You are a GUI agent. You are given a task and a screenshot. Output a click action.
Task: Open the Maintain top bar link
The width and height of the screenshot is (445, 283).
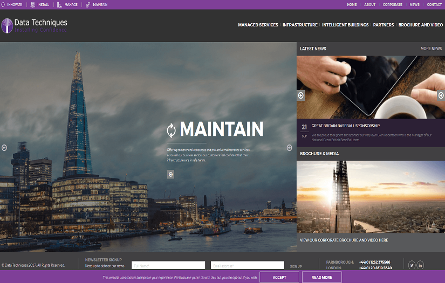coord(100,4)
